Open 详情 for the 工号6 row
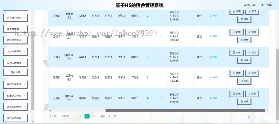279x124 pixels. [237, 94]
